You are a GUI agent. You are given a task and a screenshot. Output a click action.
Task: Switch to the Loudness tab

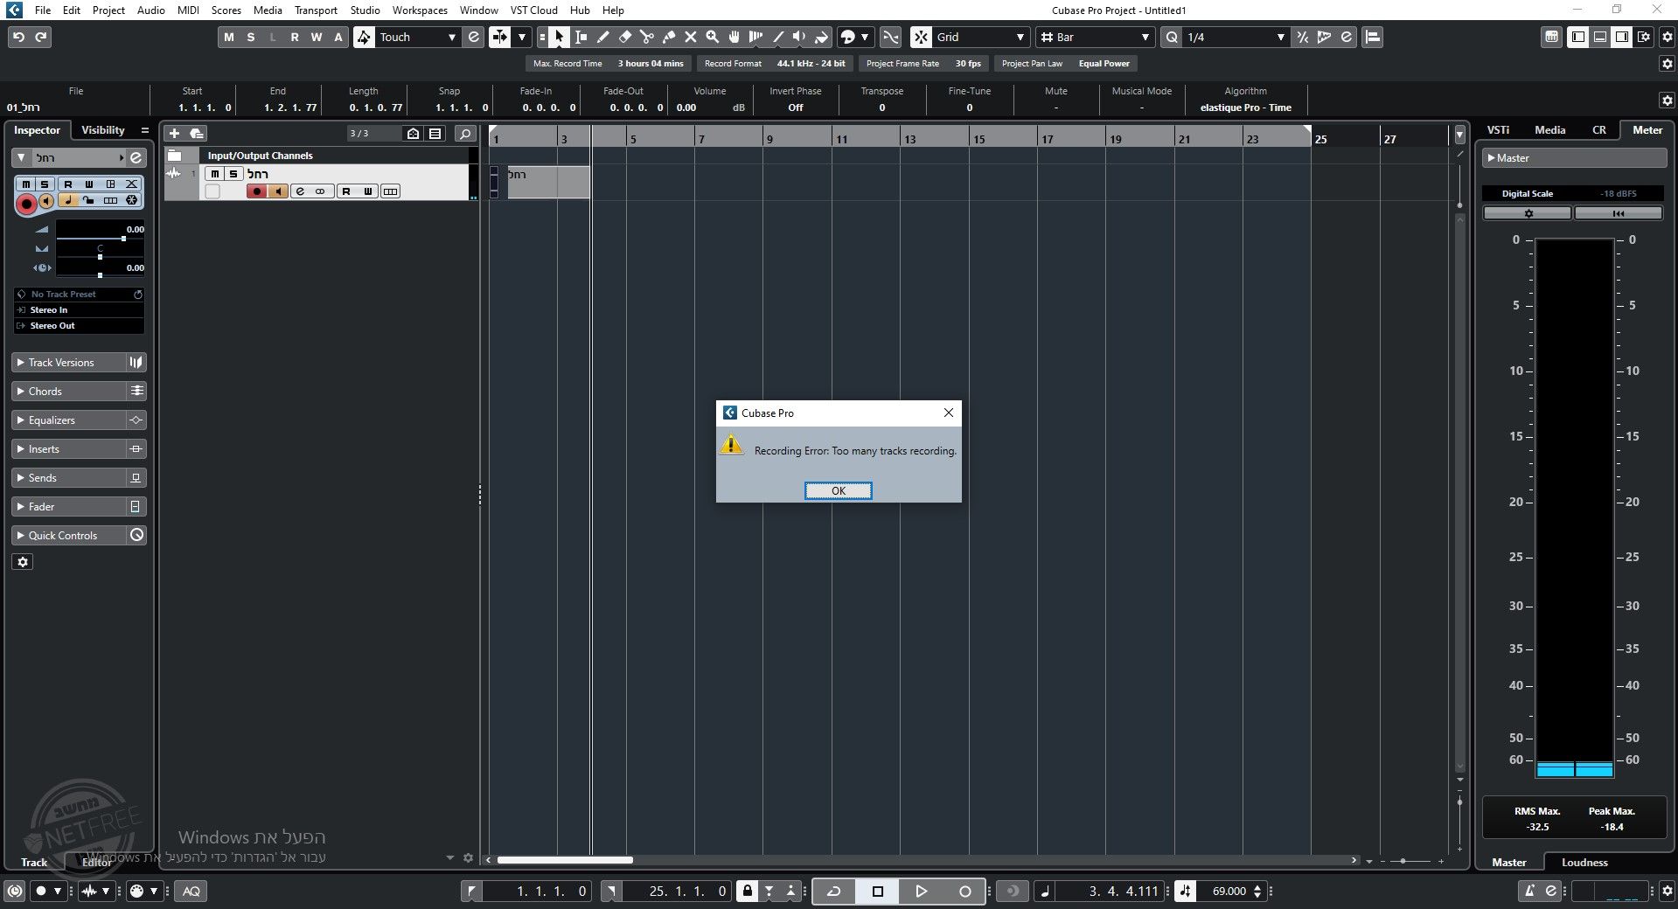[1584, 863]
